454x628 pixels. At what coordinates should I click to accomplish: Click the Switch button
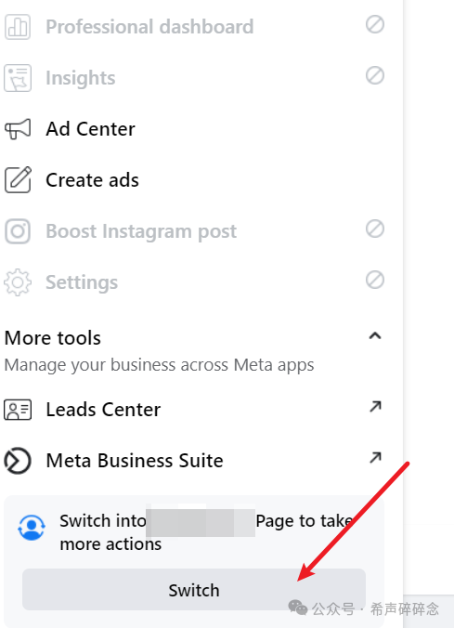[x=194, y=590]
